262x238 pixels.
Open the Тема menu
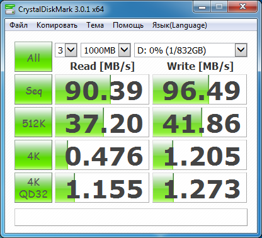95,25
